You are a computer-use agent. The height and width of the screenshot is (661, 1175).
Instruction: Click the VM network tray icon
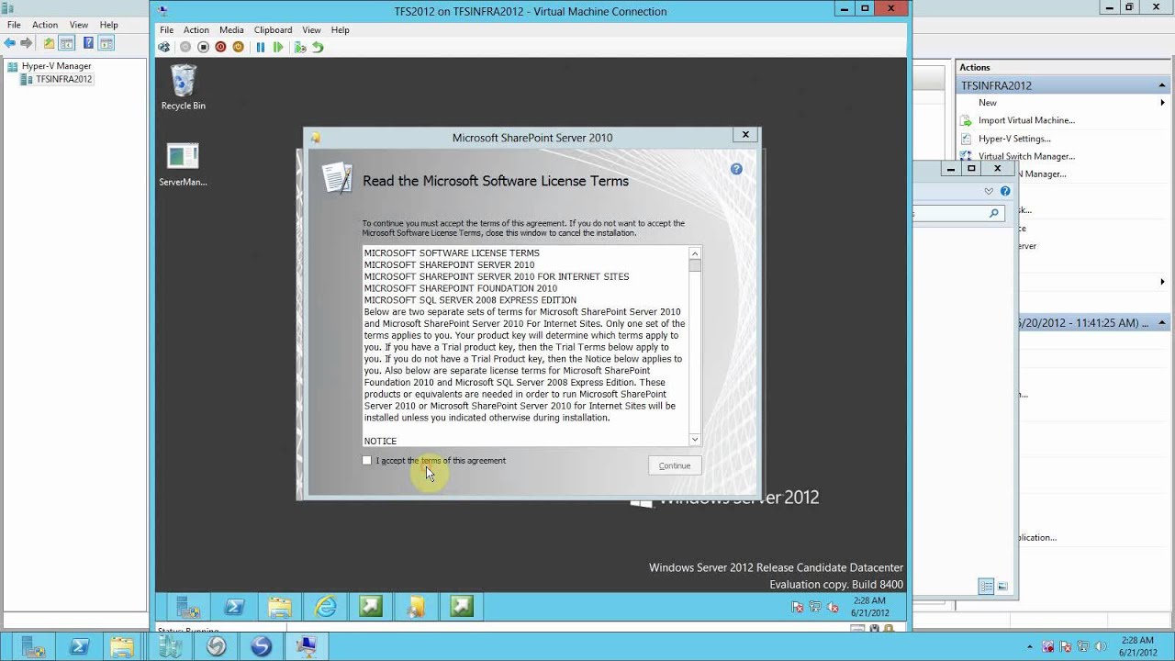(815, 607)
